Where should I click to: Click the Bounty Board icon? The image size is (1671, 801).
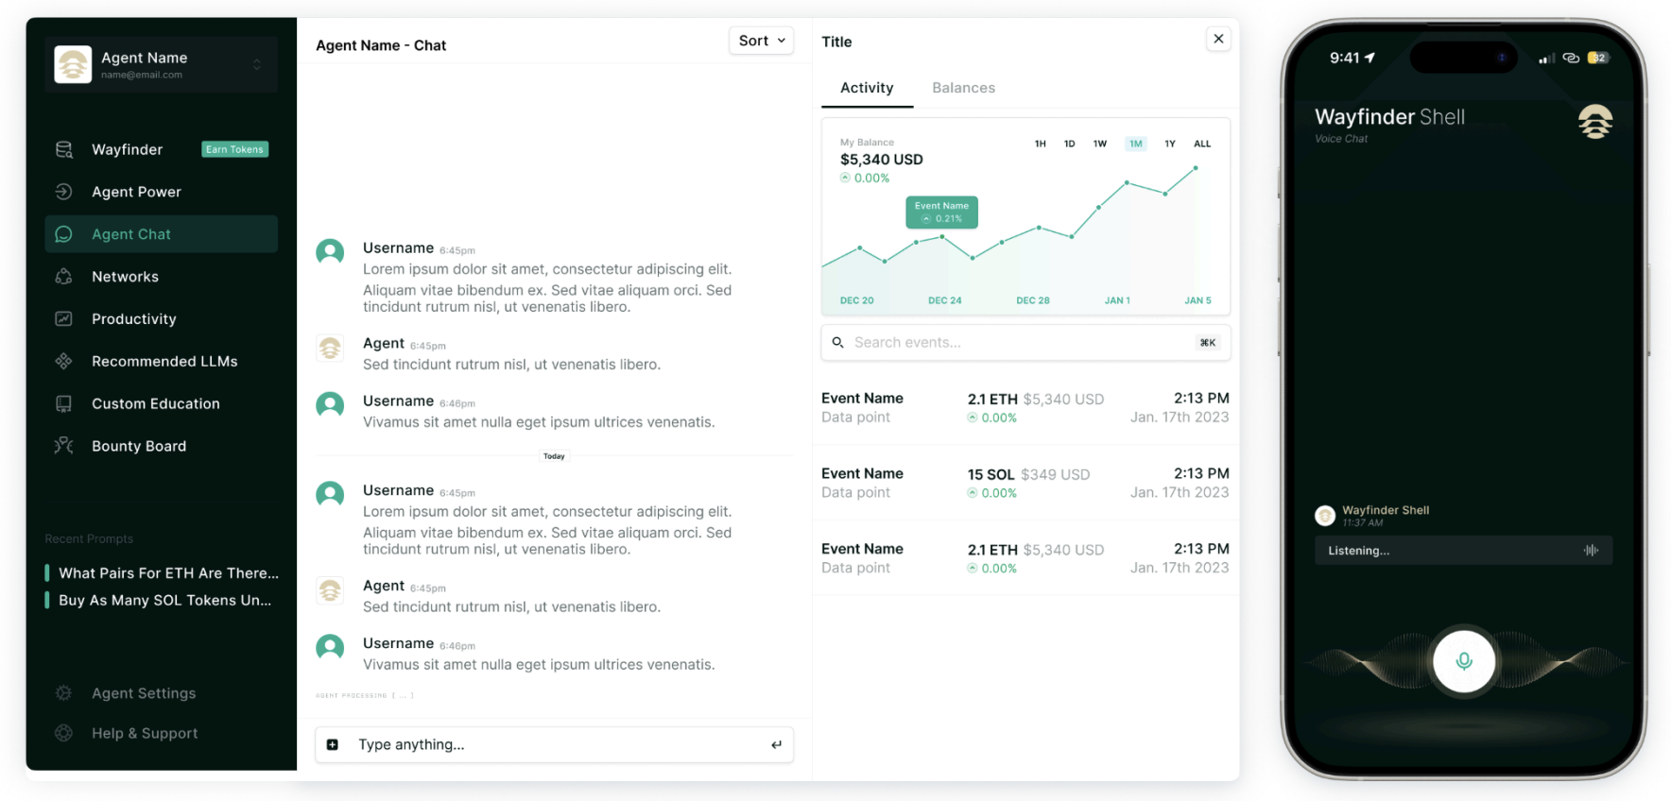pos(64,446)
